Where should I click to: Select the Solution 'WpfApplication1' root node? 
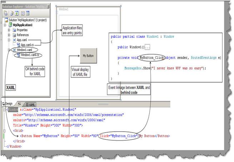[x=28, y=20]
